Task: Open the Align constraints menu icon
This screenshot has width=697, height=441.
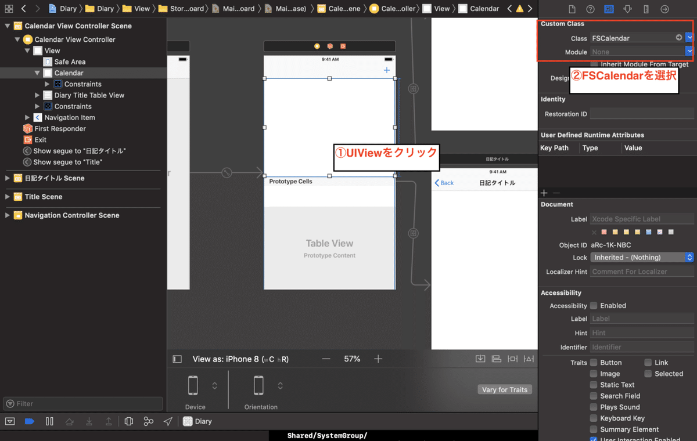Action: 496,359
